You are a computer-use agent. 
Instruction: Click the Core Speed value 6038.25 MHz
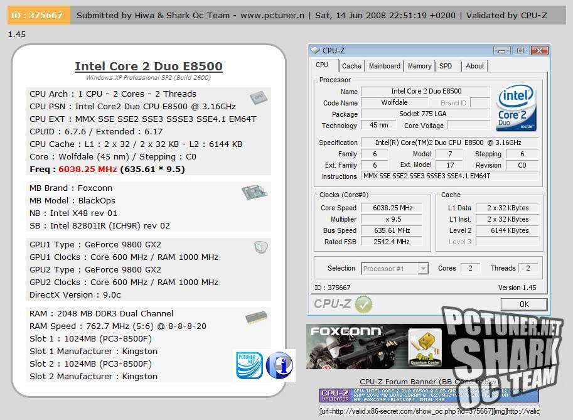pyautogui.click(x=392, y=208)
